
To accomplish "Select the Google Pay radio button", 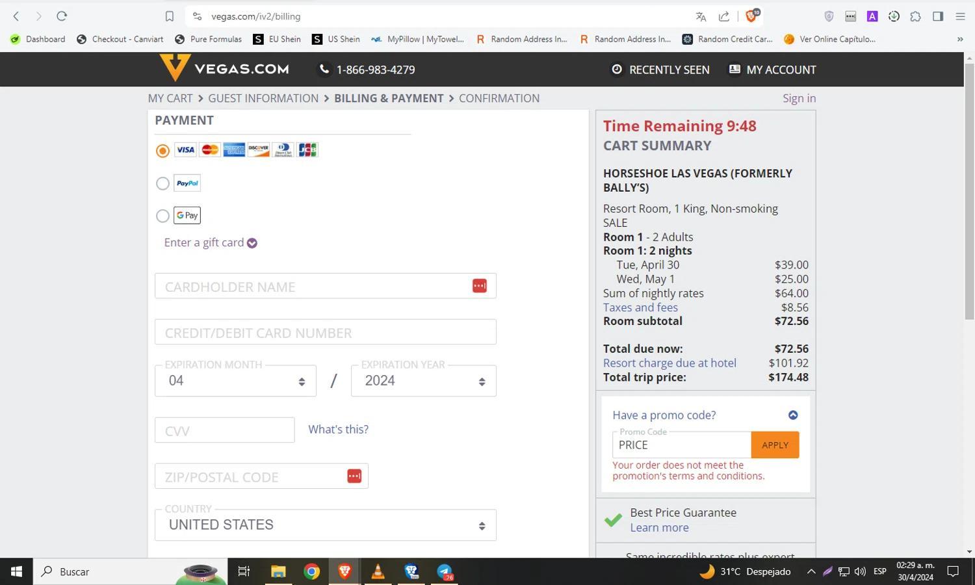I will click(x=162, y=216).
